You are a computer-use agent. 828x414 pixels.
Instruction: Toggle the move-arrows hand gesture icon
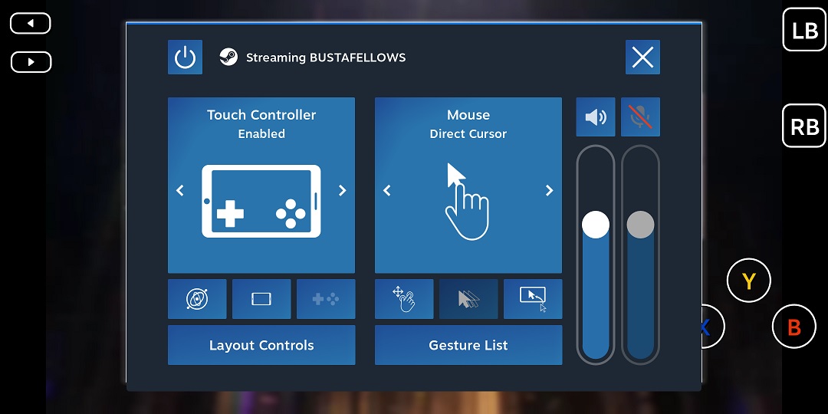point(404,299)
